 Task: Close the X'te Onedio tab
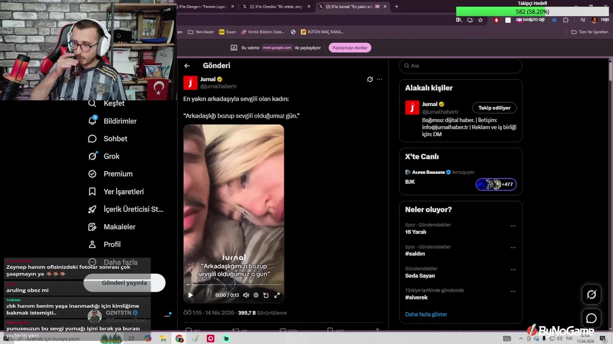point(309,7)
